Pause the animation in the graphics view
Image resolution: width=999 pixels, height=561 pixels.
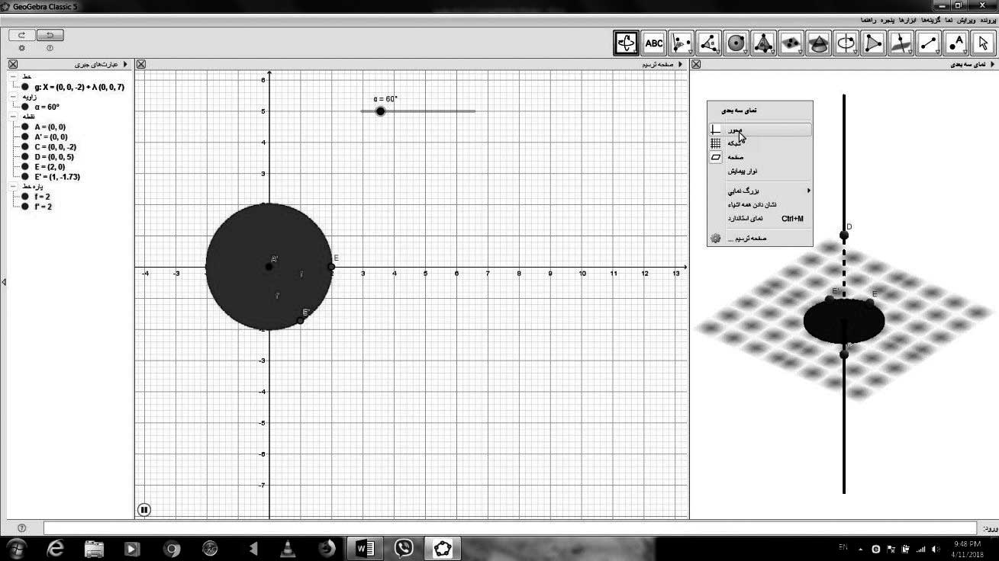(x=144, y=510)
